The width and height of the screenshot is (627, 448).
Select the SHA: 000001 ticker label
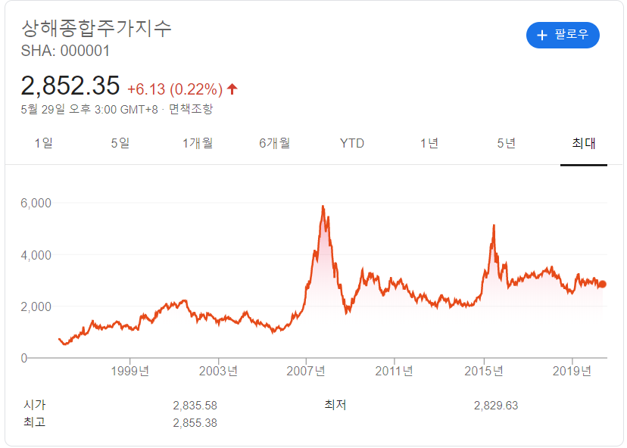tap(66, 51)
